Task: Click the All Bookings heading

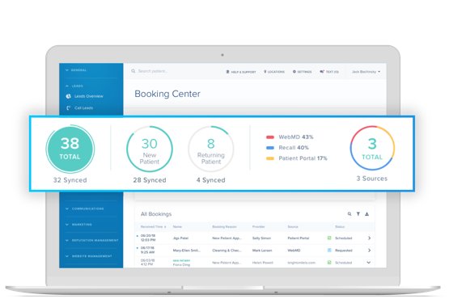Action: (x=156, y=214)
